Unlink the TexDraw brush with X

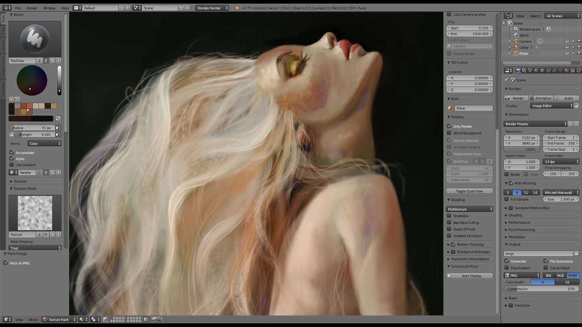[x=58, y=60]
